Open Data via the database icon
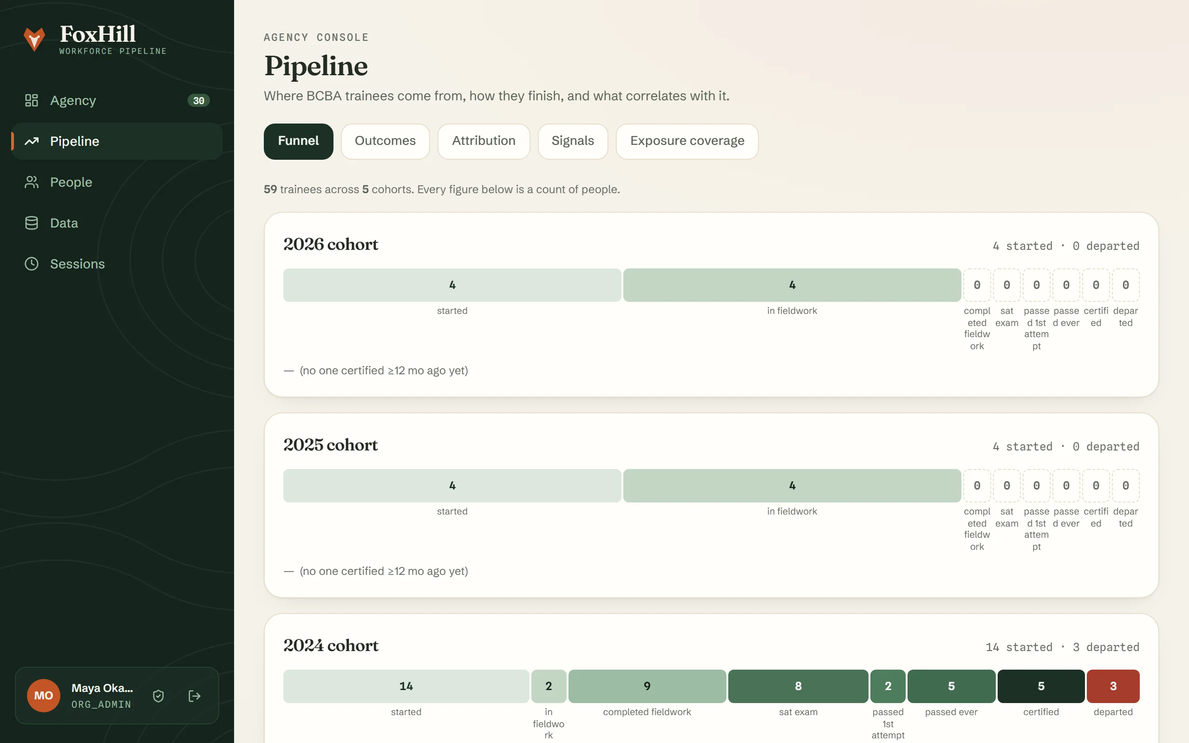Image resolution: width=1189 pixels, height=743 pixels. [x=32, y=223]
